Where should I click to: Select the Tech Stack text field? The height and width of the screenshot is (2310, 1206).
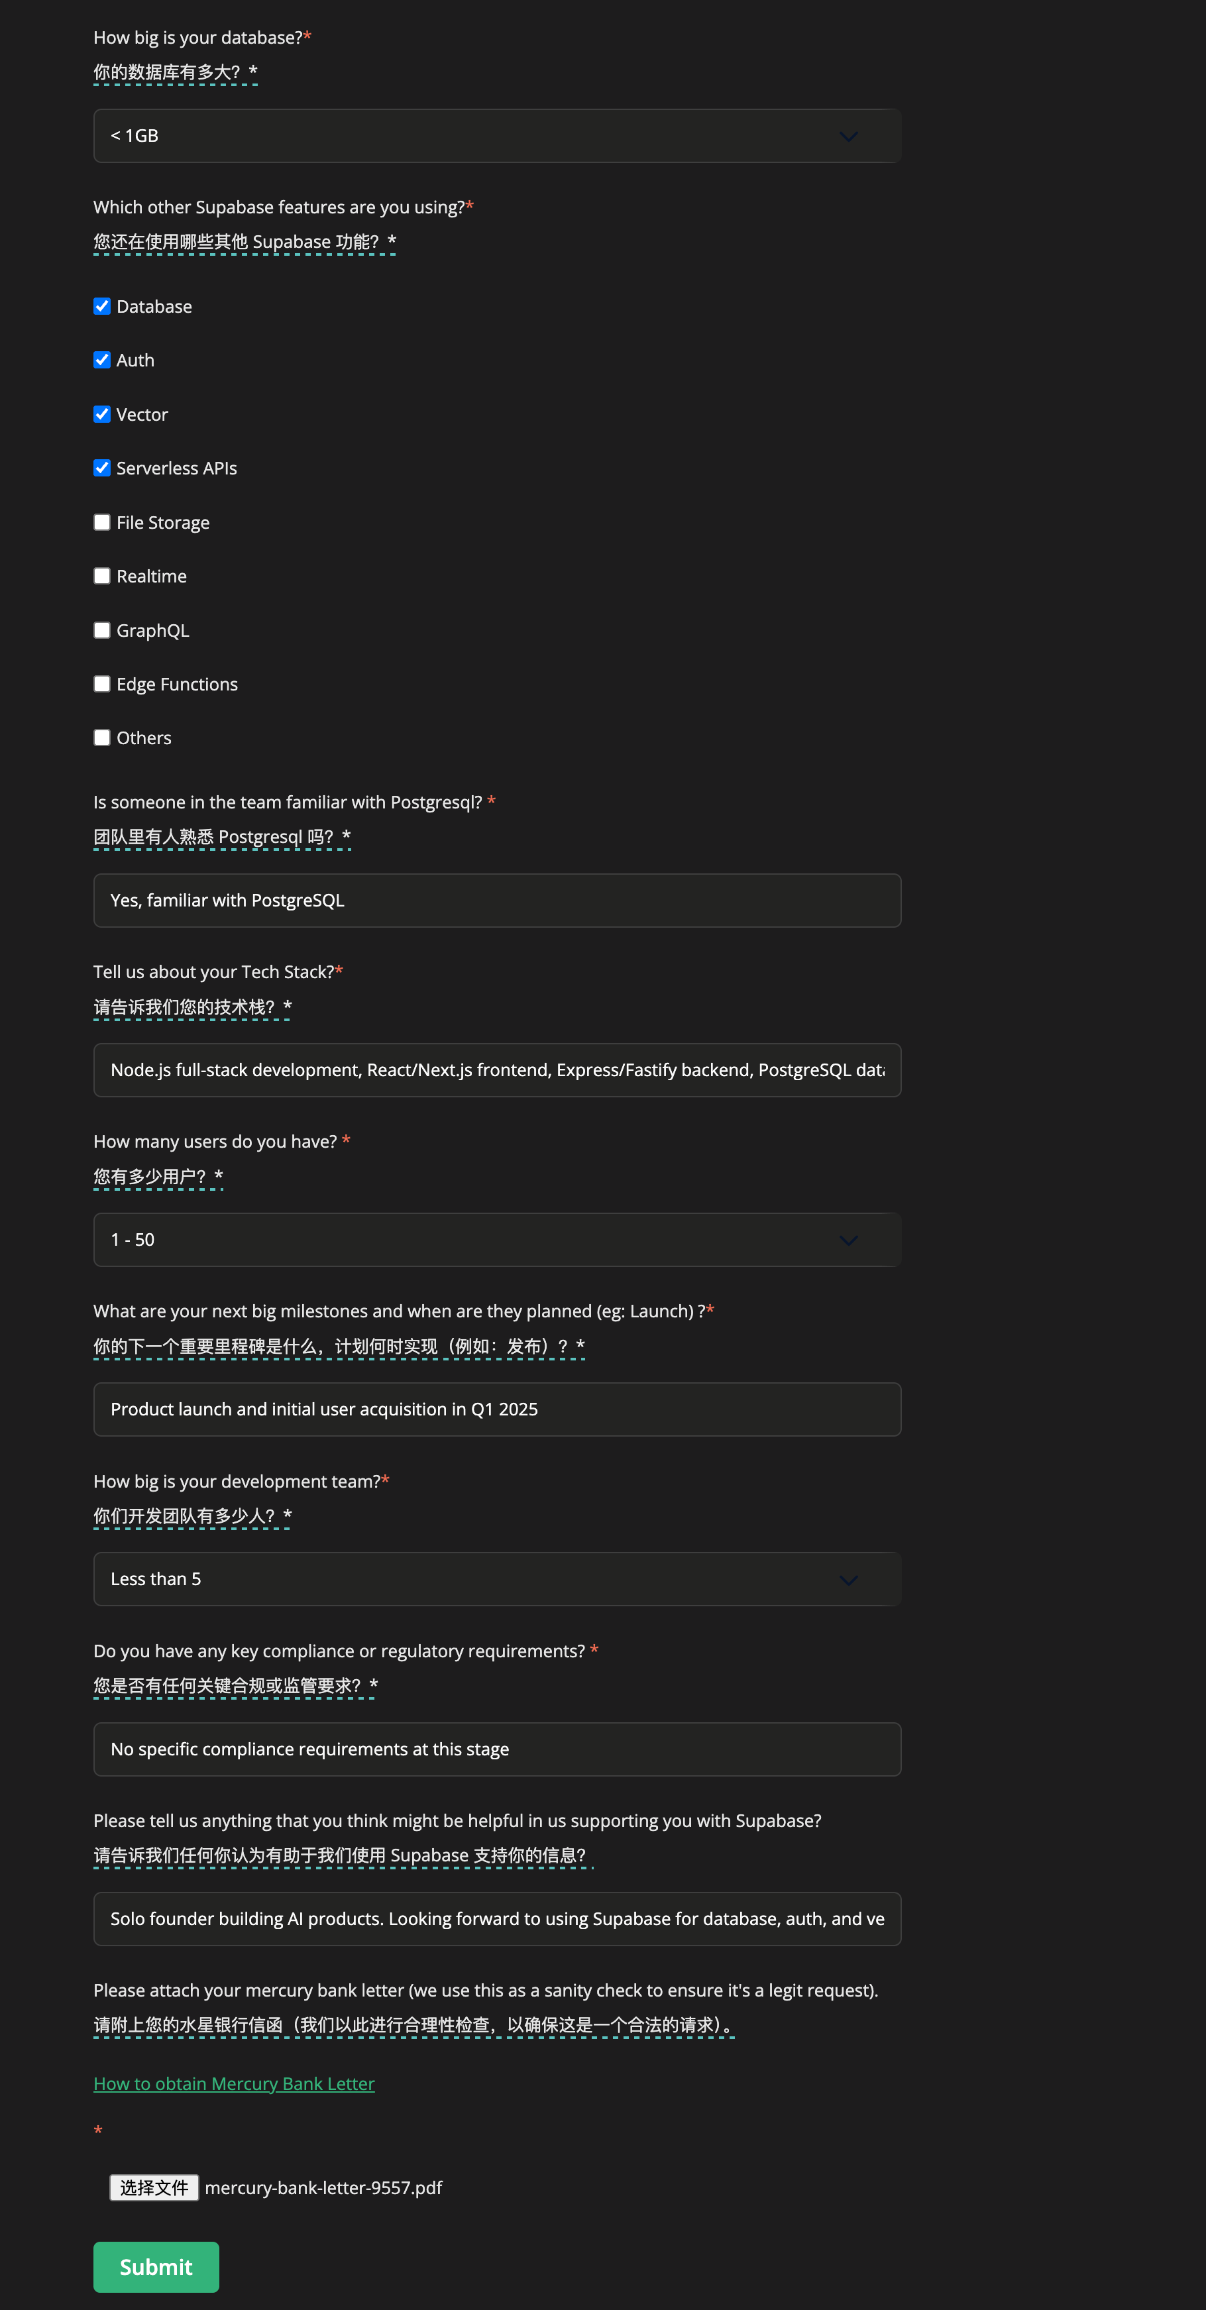tap(497, 1070)
